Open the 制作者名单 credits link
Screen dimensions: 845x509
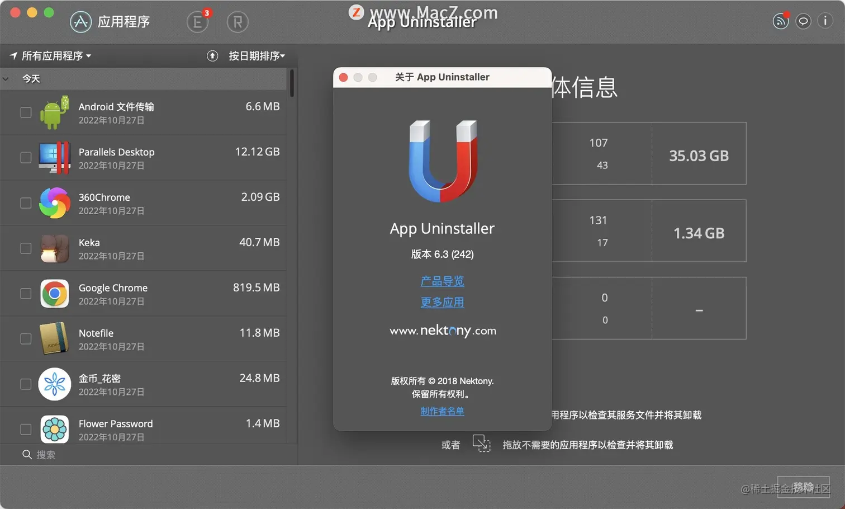coord(442,411)
